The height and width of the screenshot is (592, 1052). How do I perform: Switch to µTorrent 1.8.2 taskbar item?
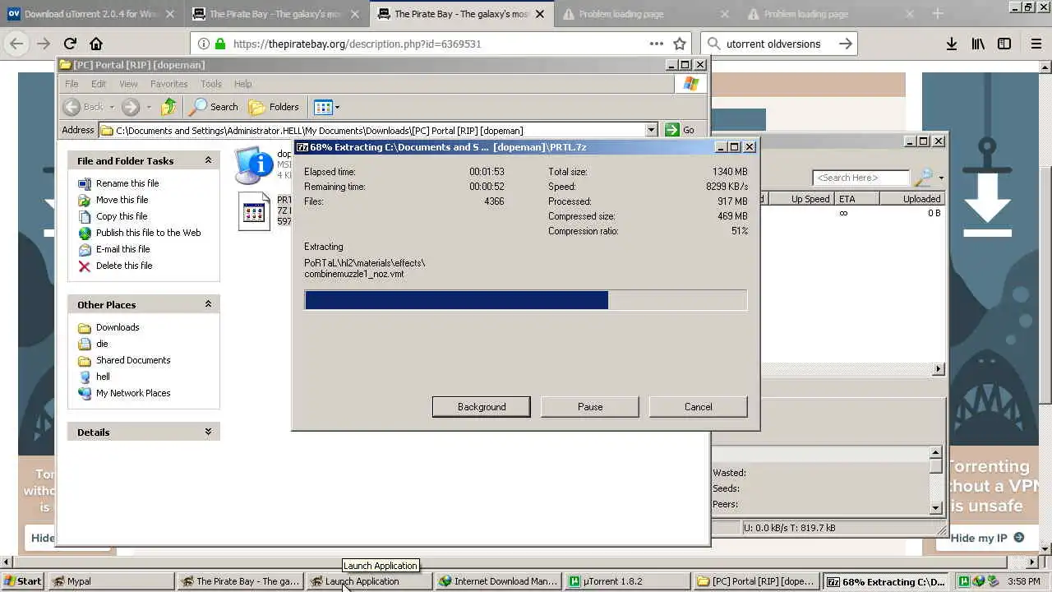click(628, 581)
